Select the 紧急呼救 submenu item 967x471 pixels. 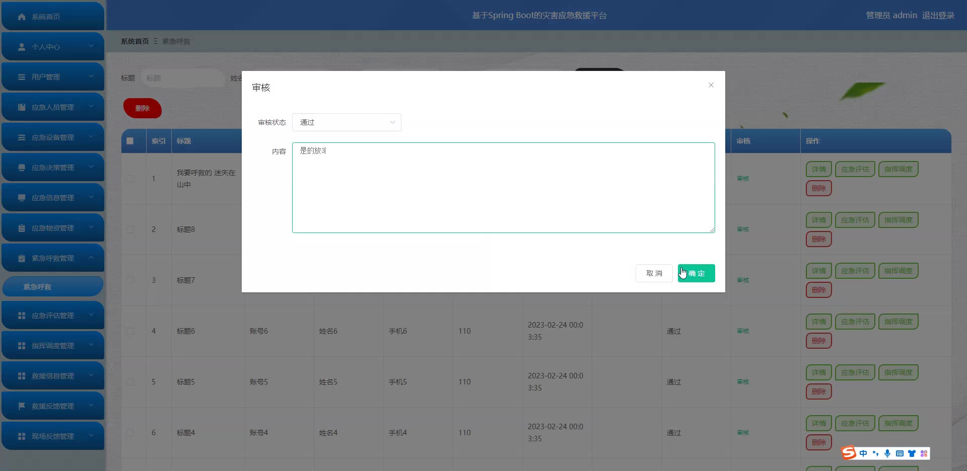point(53,287)
